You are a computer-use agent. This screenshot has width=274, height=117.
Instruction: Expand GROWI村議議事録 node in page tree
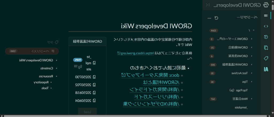[x=252, y=65]
